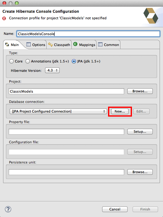Click the Main tab Hibernate icon
Screen dimensions: 163x217
click(7, 44)
